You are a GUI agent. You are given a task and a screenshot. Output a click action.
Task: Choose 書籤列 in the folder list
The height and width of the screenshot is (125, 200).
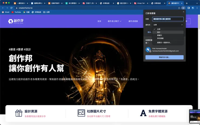[168, 35]
